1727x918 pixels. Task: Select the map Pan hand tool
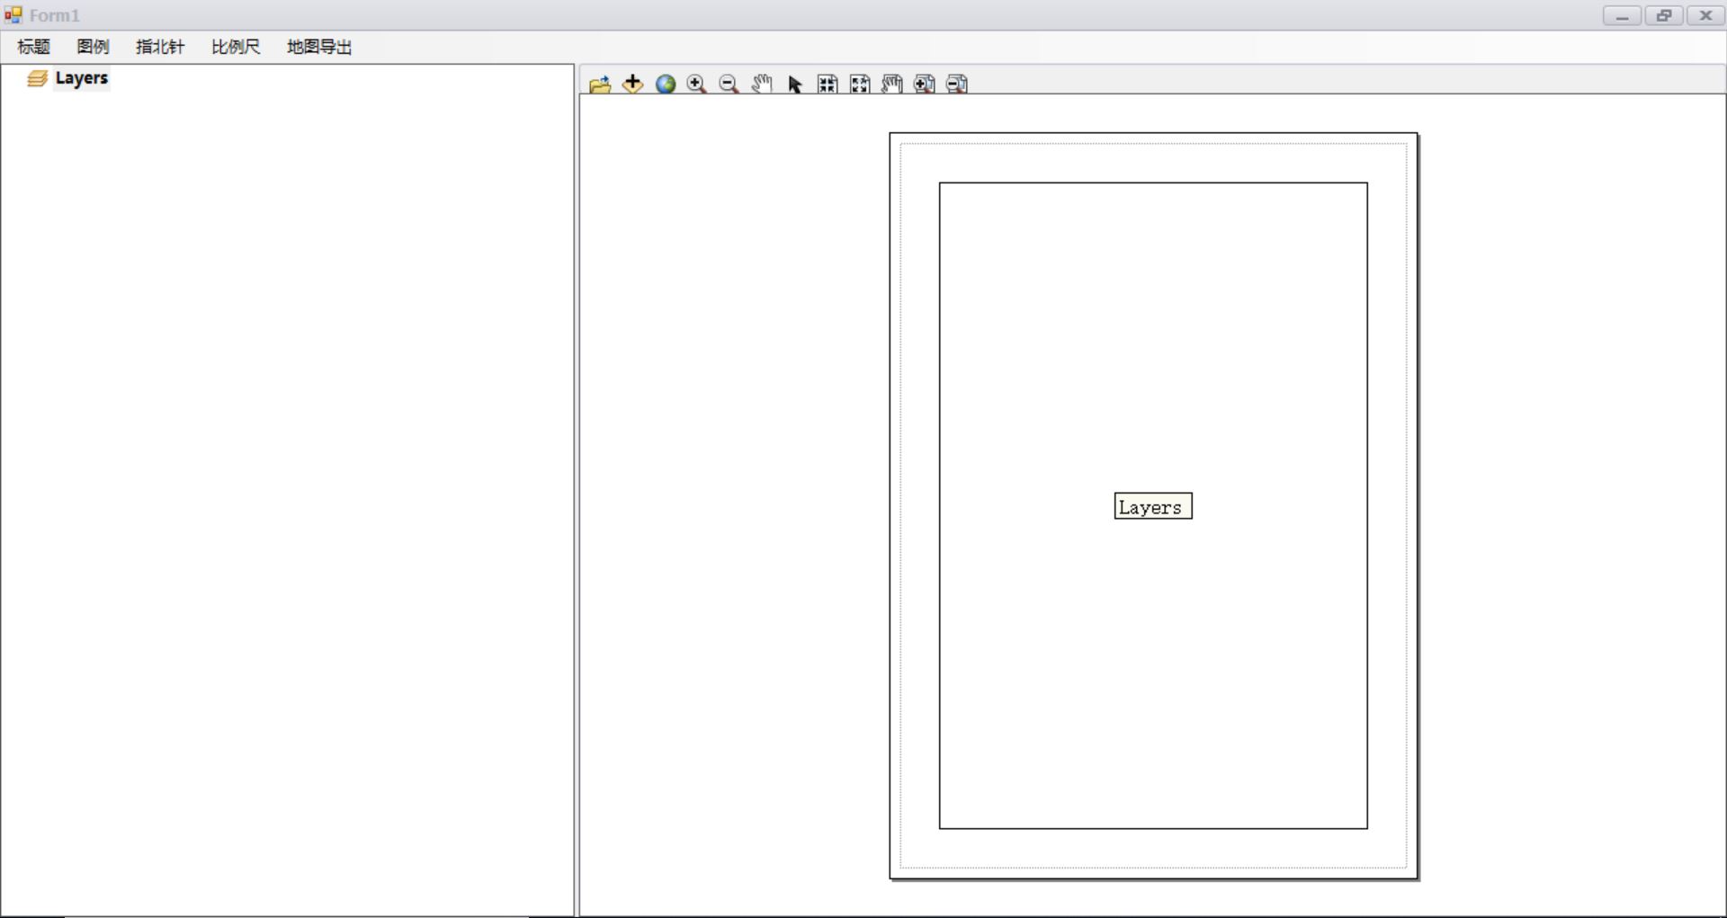(762, 84)
